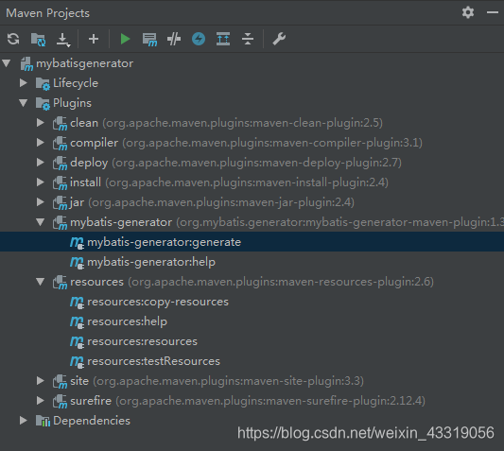
Task: Select the resources maven-resources-plugin:2.6 row
Action: click(252, 282)
